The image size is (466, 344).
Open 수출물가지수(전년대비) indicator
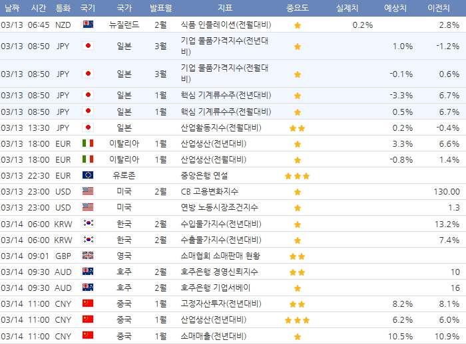tap(221, 240)
